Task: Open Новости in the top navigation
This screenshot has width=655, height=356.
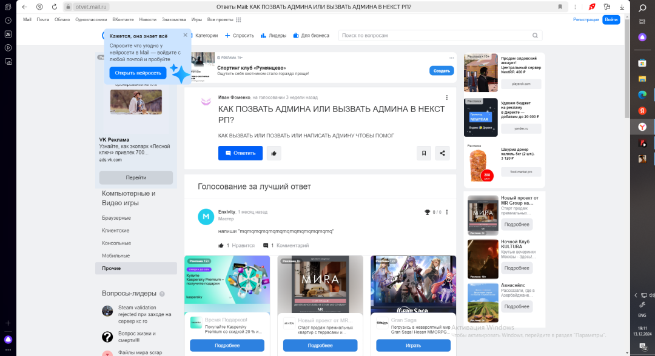Action: tap(148, 19)
